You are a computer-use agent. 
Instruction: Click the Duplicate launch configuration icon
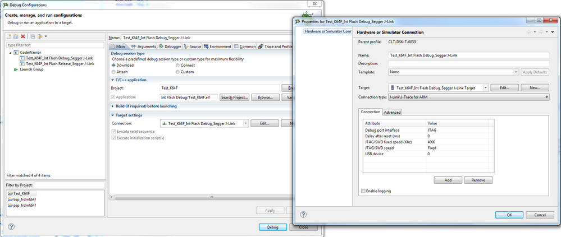tap(16, 36)
